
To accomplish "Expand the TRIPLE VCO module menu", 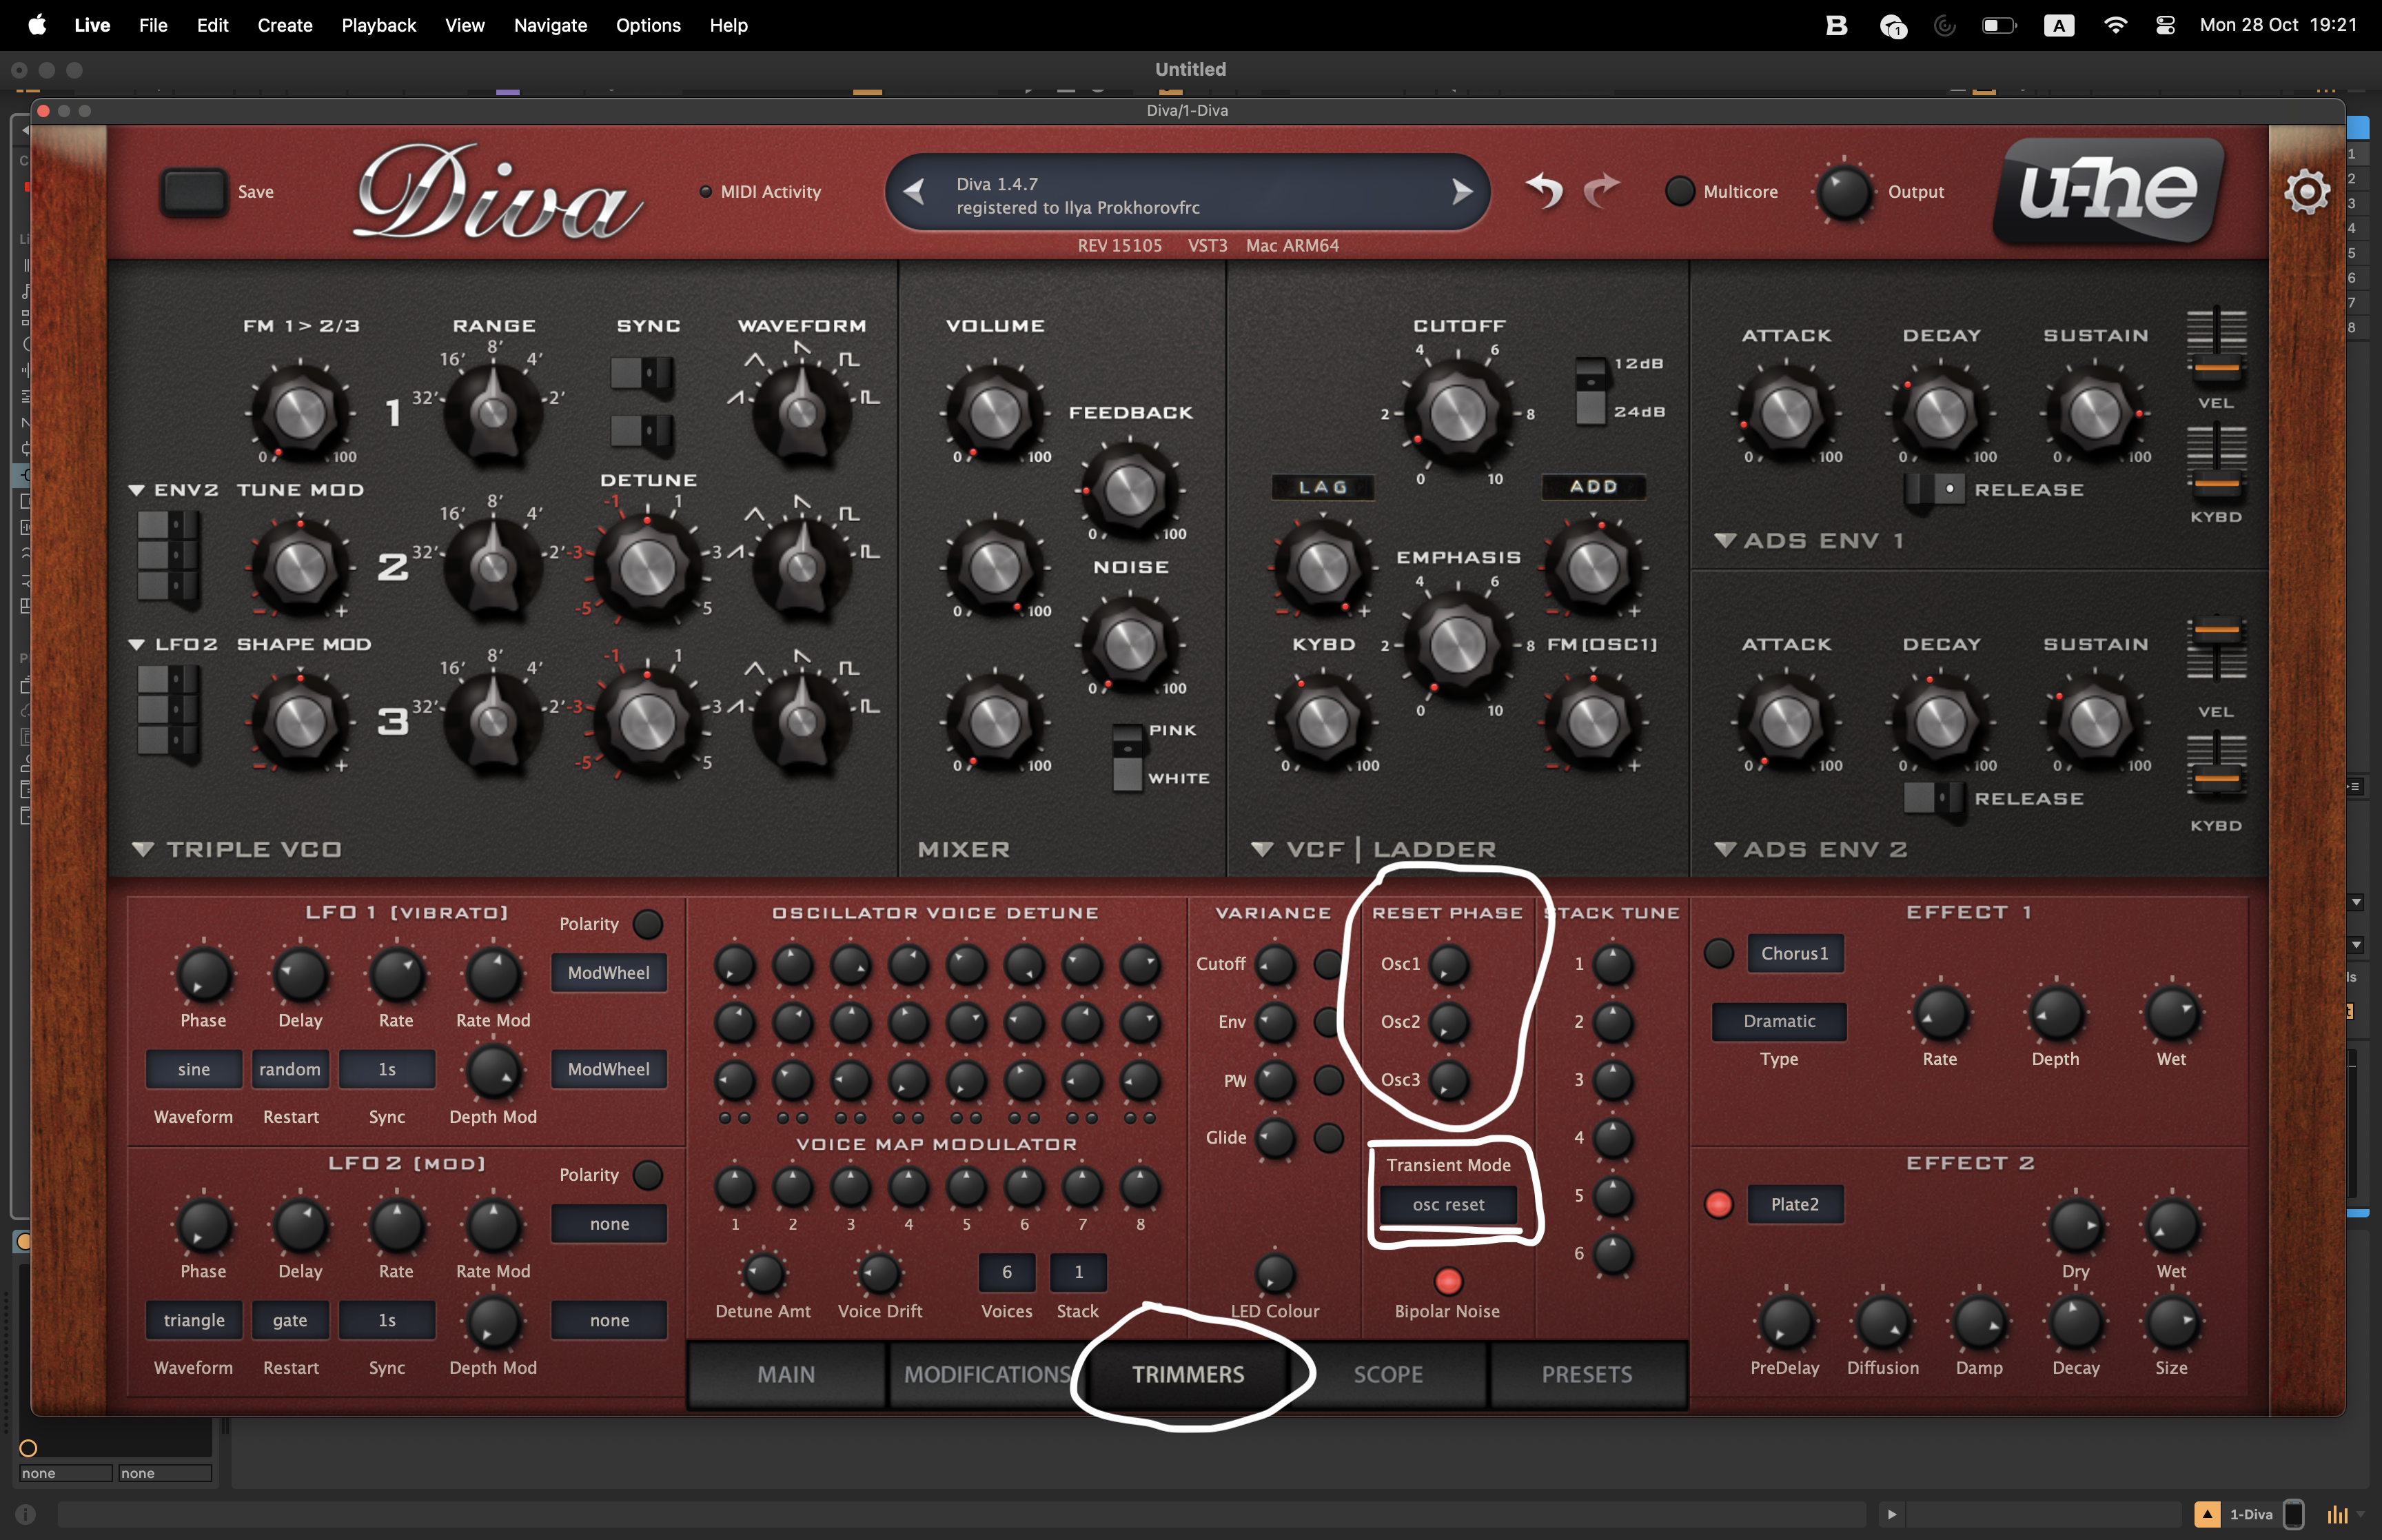I will [143, 849].
